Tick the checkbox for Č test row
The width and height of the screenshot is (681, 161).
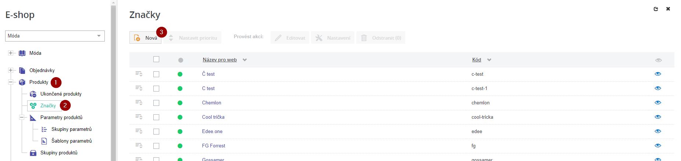point(156,74)
